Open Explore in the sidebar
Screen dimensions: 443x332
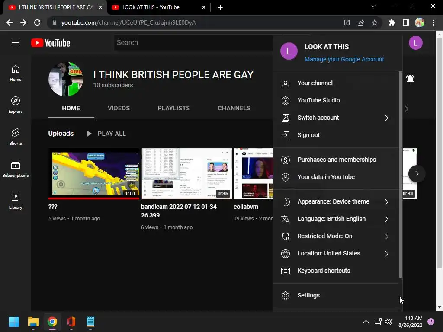click(16, 105)
